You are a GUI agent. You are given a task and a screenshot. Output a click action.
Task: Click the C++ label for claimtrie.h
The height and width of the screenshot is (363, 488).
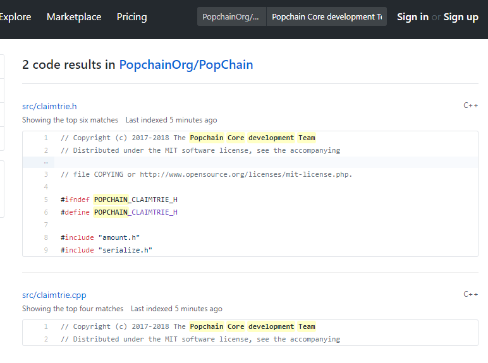[x=470, y=105]
